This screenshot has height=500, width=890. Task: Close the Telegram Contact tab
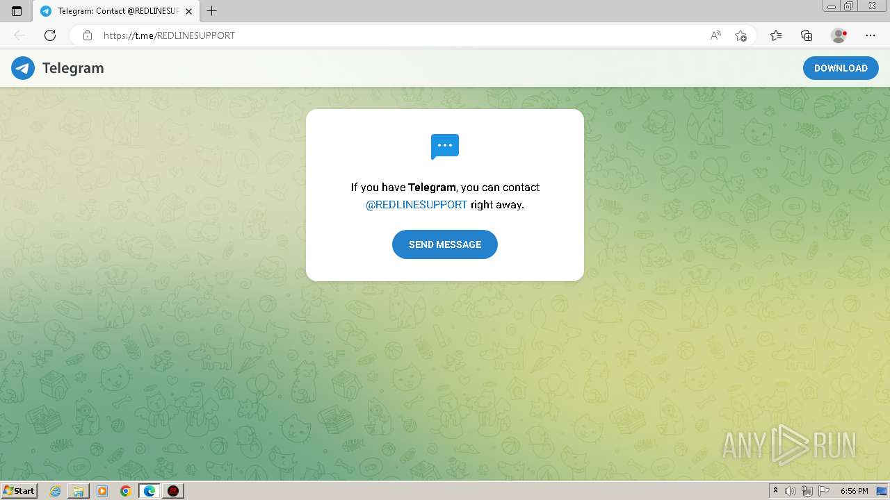(x=188, y=11)
